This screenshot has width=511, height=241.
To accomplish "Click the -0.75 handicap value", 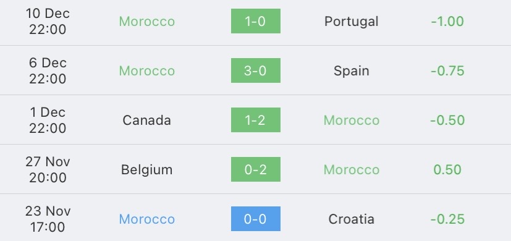I will 447,71.
